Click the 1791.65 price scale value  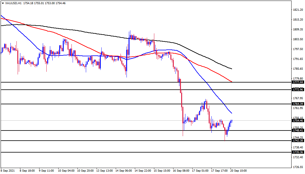(x=298, y=59)
